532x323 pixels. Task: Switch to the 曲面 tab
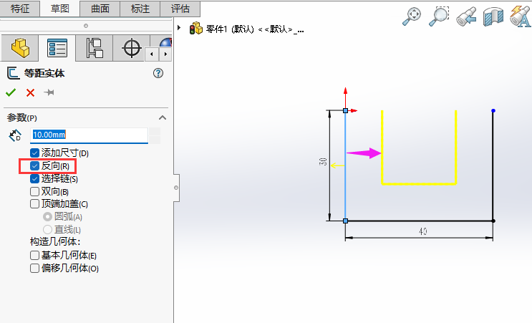click(100, 9)
